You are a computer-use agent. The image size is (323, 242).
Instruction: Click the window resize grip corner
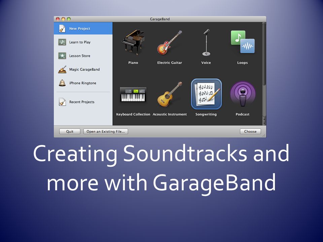[x=264, y=135]
